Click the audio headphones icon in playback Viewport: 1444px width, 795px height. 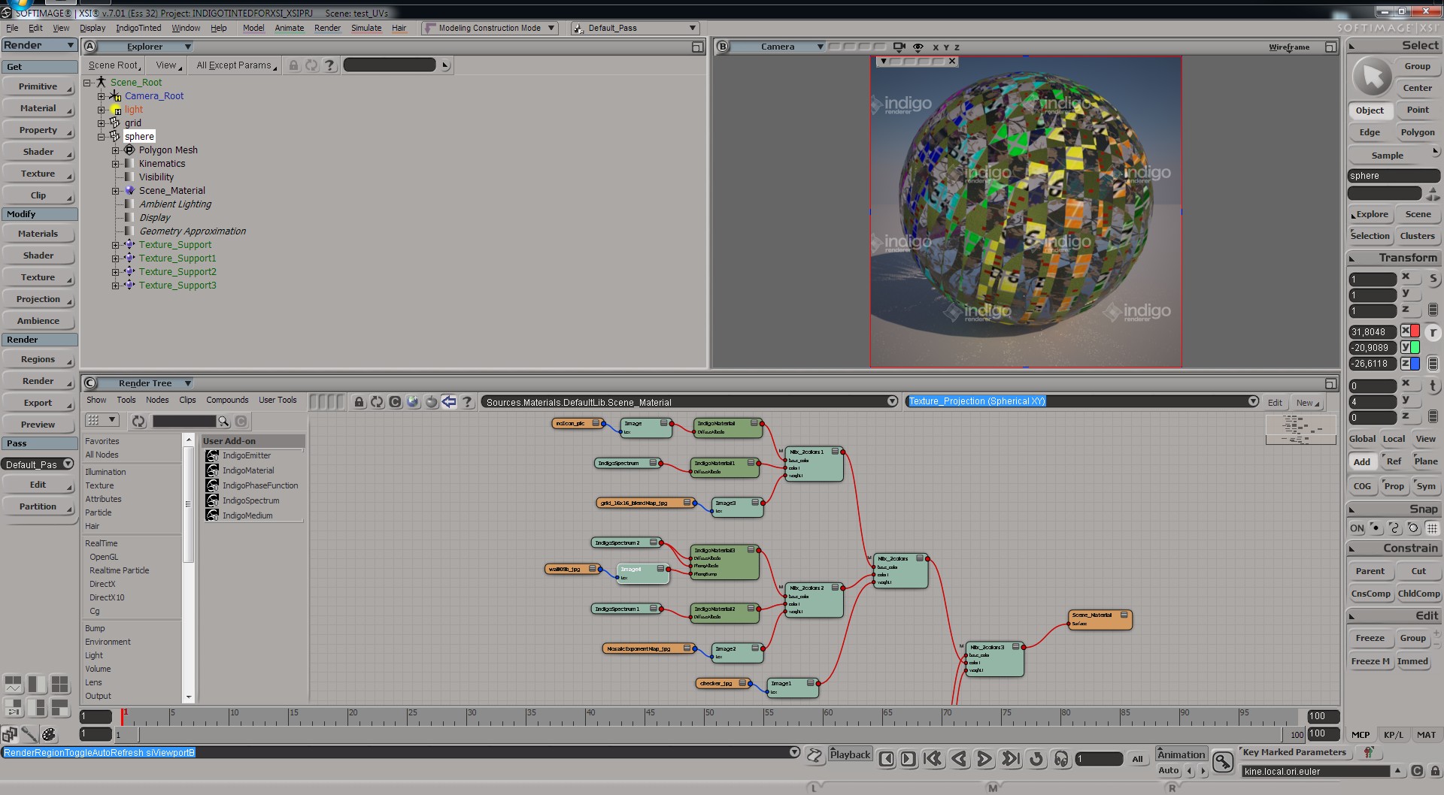click(1061, 759)
